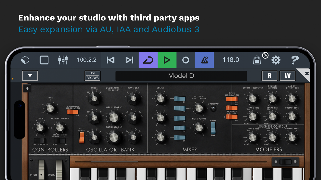Toggle the OSC. 3 Control orange switch
This screenshot has height=180, width=321.
[82, 137]
